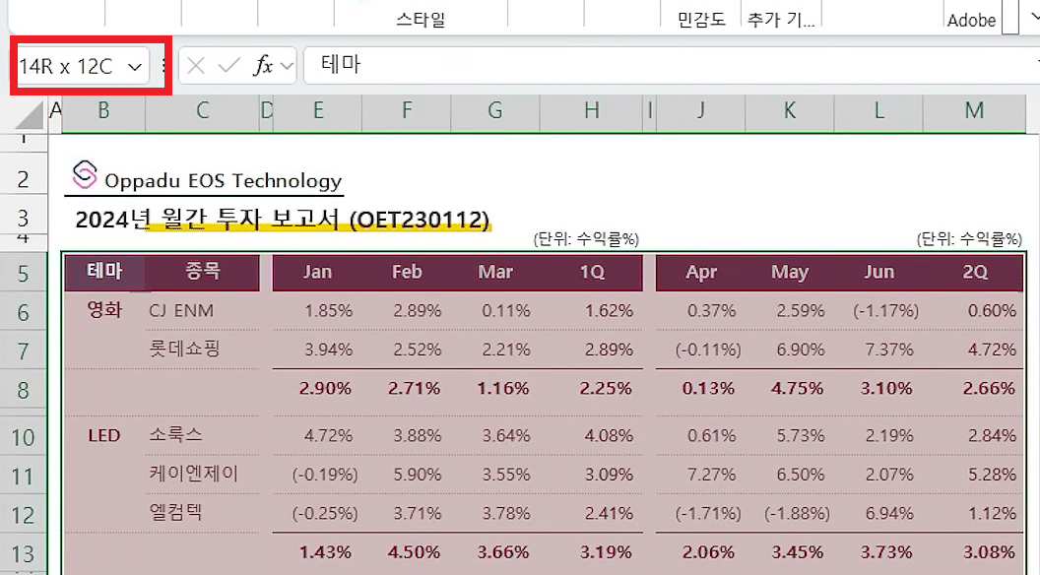The height and width of the screenshot is (575, 1040).
Task: Select row 10 header
Action: point(24,437)
